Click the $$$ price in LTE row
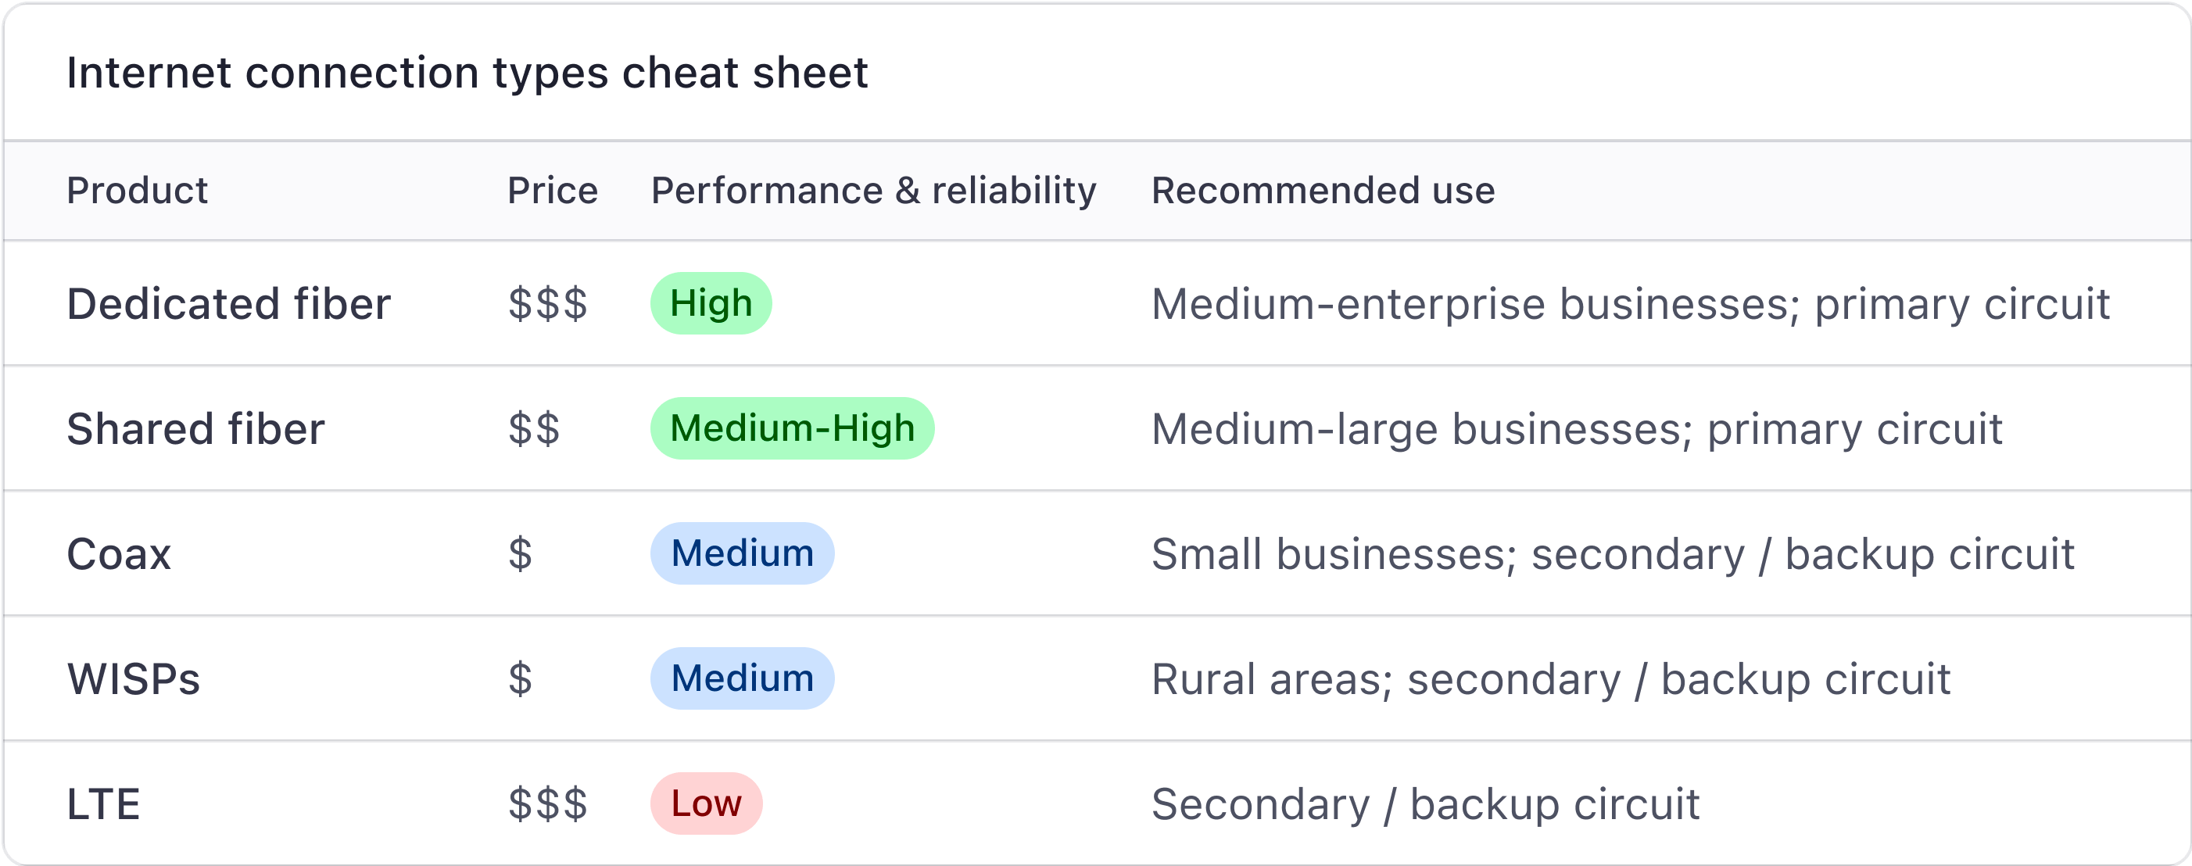This screenshot has width=2192, height=866. 548,804
